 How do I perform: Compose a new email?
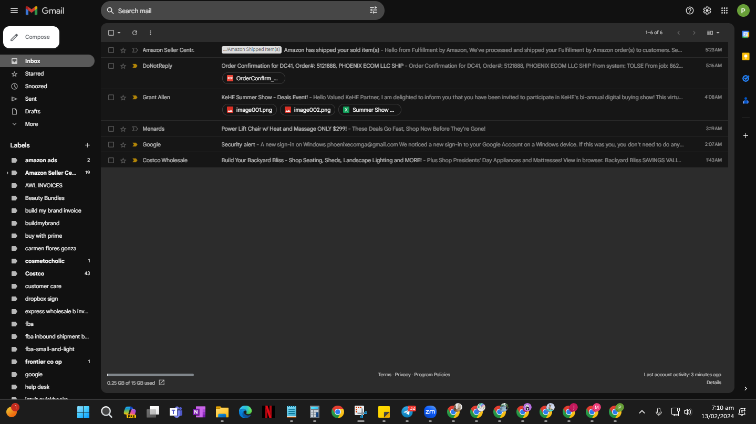click(x=31, y=37)
